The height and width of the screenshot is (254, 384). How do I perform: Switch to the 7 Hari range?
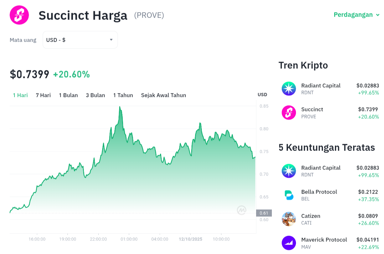tap(43, 95)
